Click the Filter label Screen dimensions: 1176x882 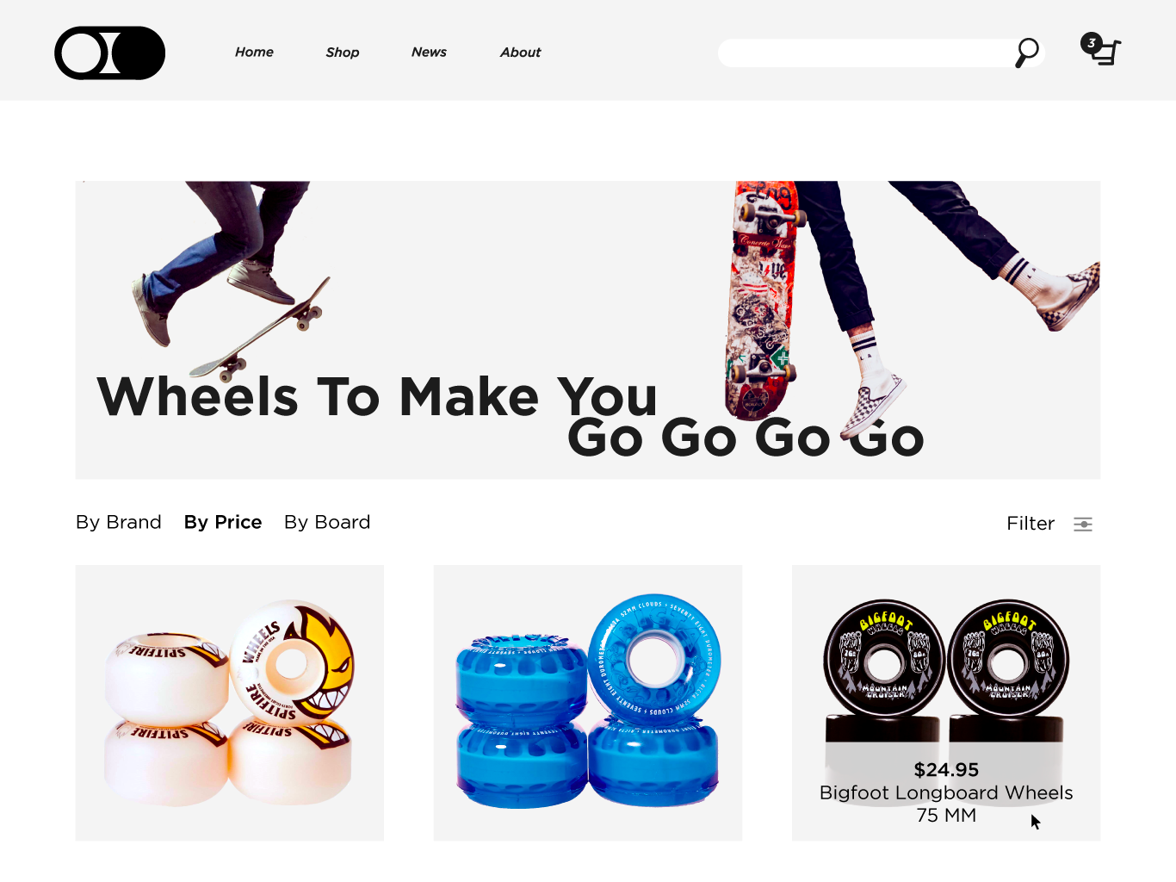(x=1031, y=524)
